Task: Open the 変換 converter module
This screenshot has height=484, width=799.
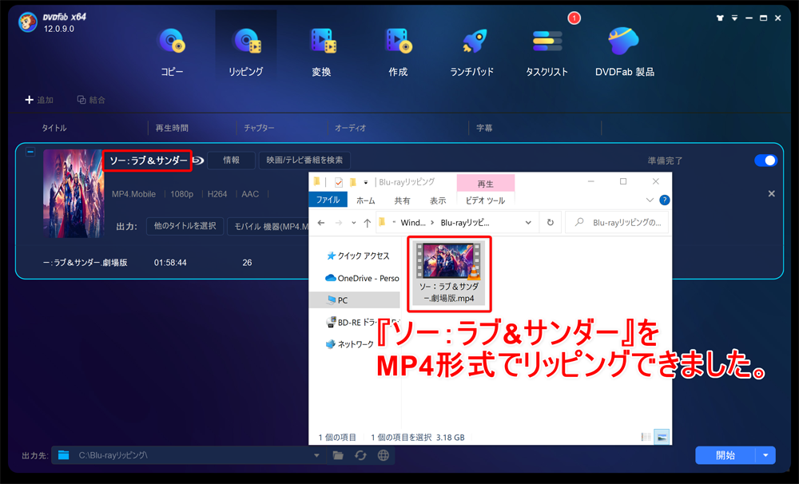Action: (322, 52)
